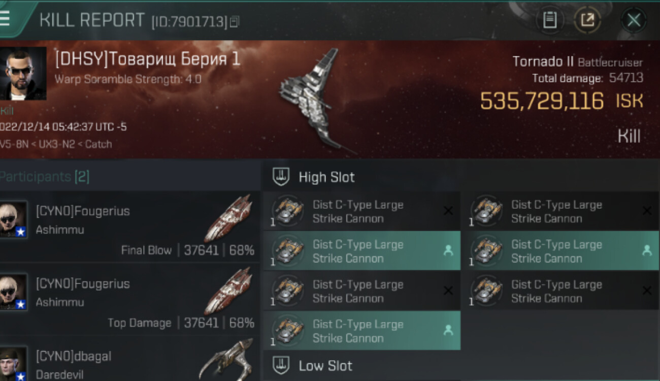Image resolution: width=660 pixels, height=381 pixels.
Task: Copy the kill report ID icon
Action: [x=235, y=21]
